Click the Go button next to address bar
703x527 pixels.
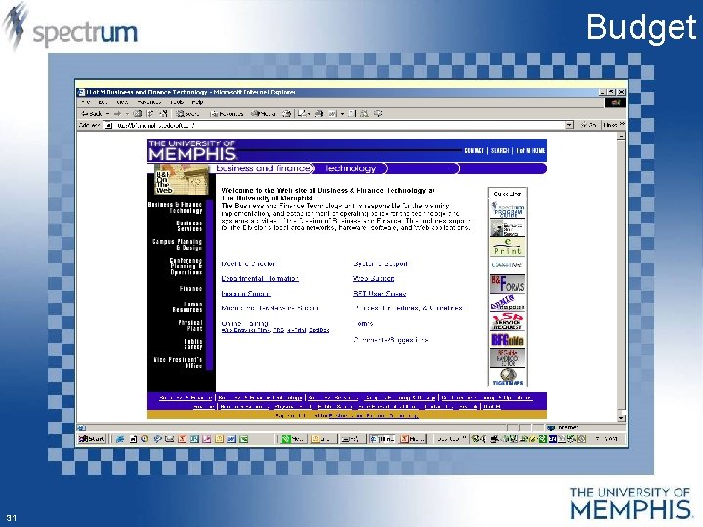click(588, 125)
